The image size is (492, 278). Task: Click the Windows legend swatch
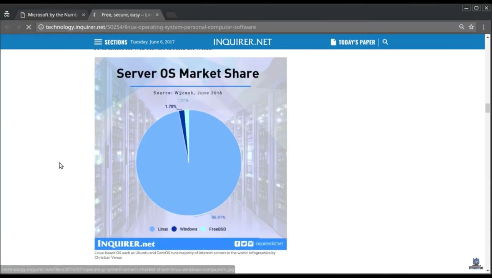click(174, 229)
